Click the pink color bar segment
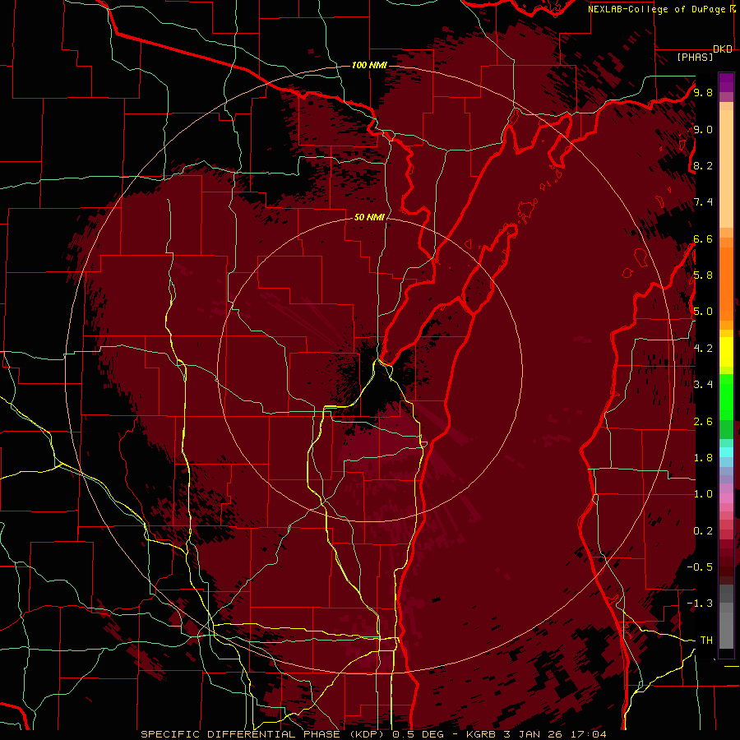This screenshot has width=740, height=740. tap(726, 498)
